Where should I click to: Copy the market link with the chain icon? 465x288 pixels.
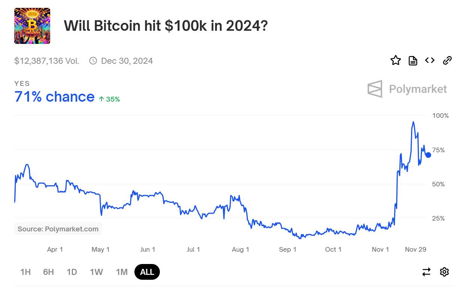click(x=447, y=60)
